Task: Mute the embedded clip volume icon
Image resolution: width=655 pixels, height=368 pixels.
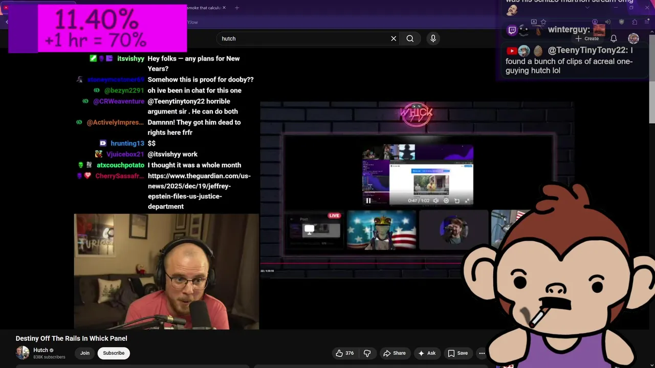Action: point(436,201)
